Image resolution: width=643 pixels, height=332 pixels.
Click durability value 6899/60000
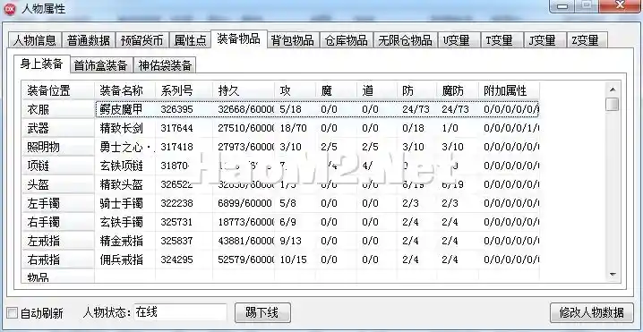pos(244,204)
